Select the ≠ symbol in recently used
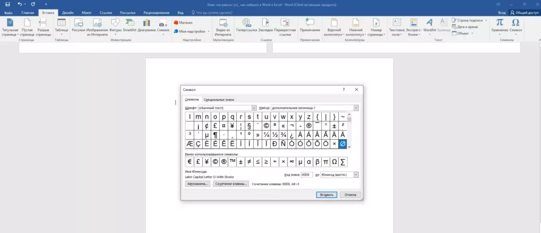This screenshot has height=233, width=541. [x=248, y=162]
